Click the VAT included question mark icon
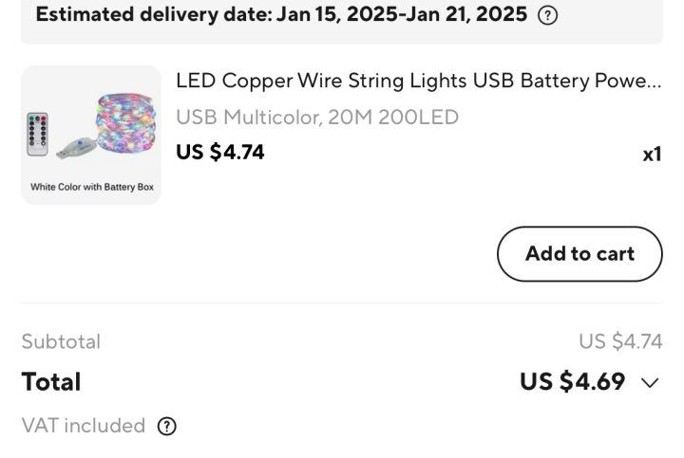 [166, 426]
